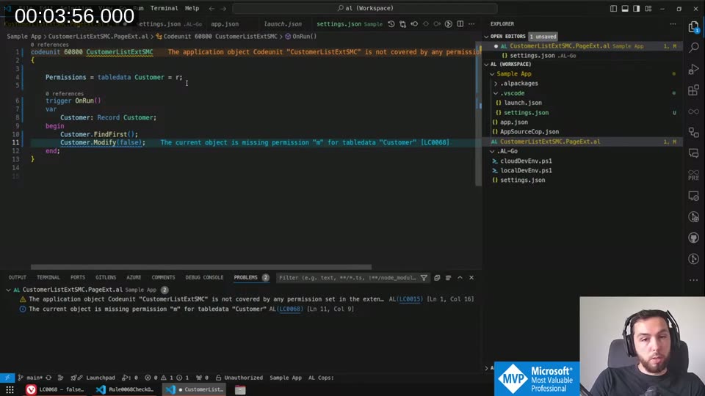Click the editor more actions ellipsis

pos(471,24)
